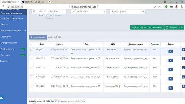Open the calendar icon beside date range
The height and width of the screenshot is (104, 185).
pos(34,12)
